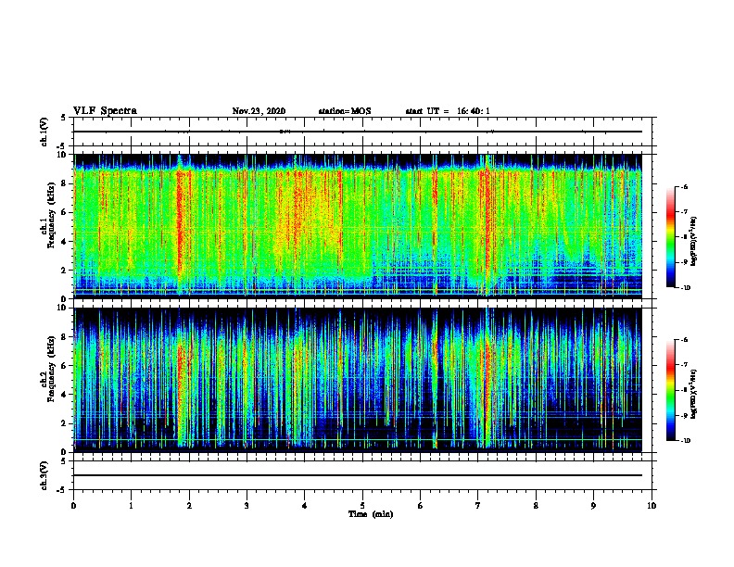Select the "start UT = 16:40:1" text

[448, 111]
